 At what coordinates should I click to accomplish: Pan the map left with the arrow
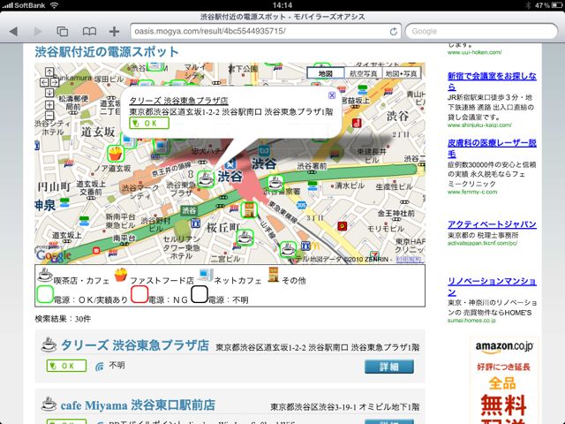[x=44, y=82]
